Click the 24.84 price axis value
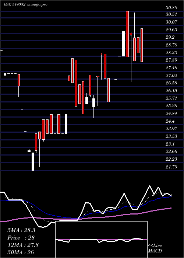This screenshot has height=258, width=184. click(171, 114)
